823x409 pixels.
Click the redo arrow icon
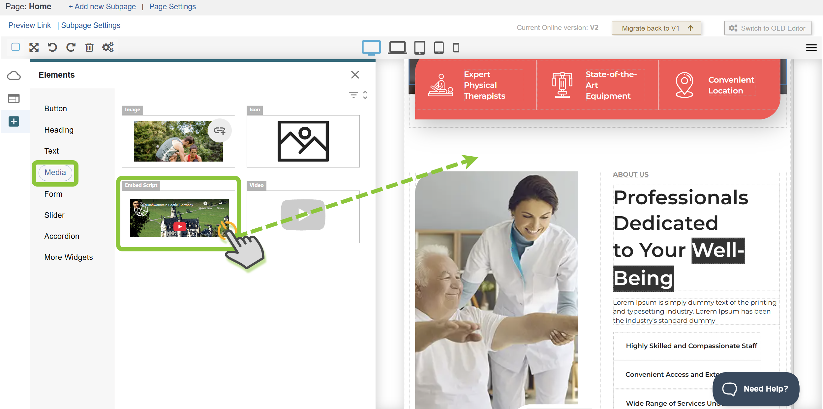pyautogui.click(x=71, y=47)
